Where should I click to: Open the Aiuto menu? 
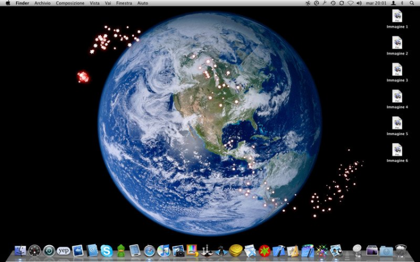pyautogui.click(x=142, y=3)
